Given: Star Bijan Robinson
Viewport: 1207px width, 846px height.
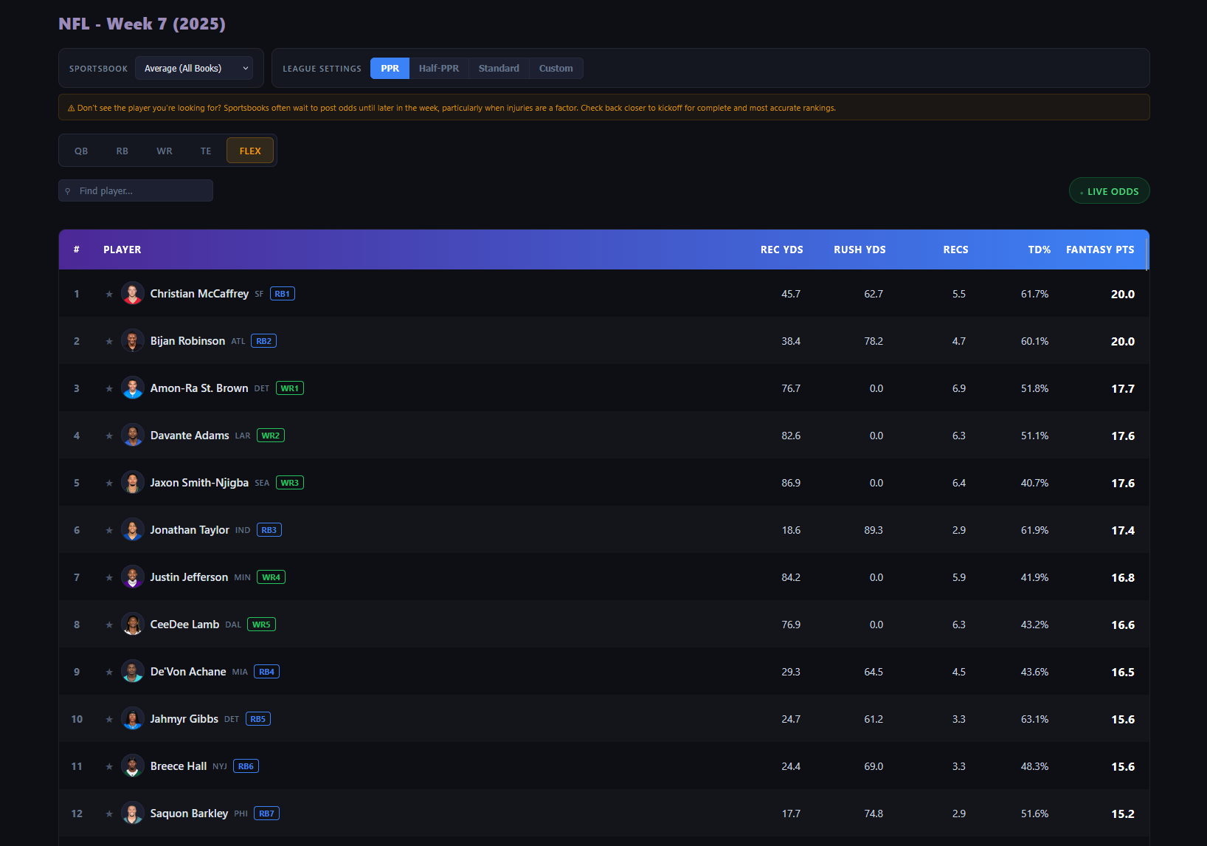Looking at the screenshot, I should tap(108, 340).
